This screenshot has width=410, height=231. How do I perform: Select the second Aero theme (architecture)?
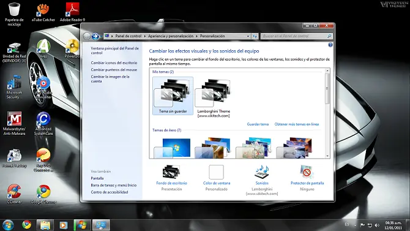pyautogui.click(x=213, y=148)
